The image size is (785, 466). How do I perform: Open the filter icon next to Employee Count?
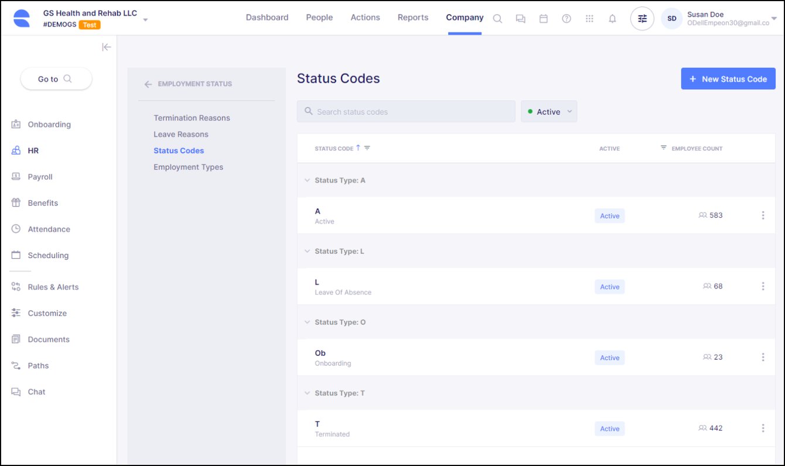click(x=663, y=148)
